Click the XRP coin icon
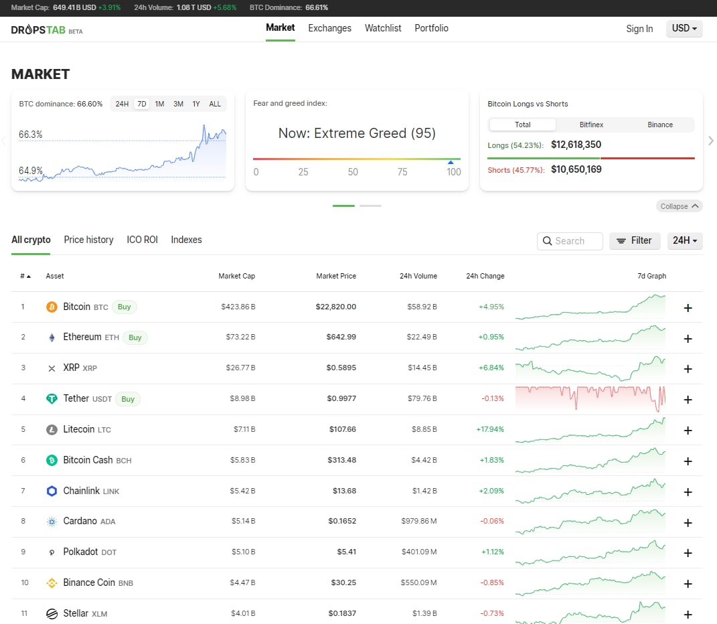 click(52, 368)
